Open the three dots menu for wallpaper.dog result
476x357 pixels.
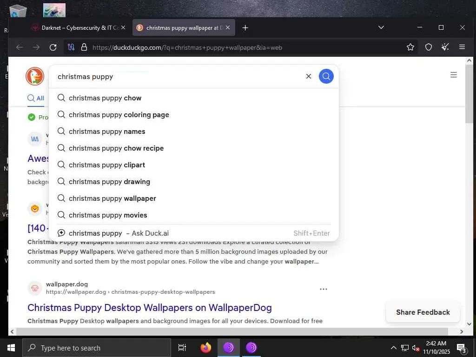(x=324, y=289)
